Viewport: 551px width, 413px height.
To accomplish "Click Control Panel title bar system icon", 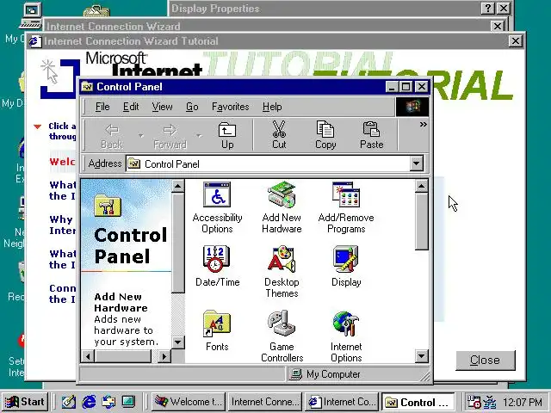I will coord(87,86).
